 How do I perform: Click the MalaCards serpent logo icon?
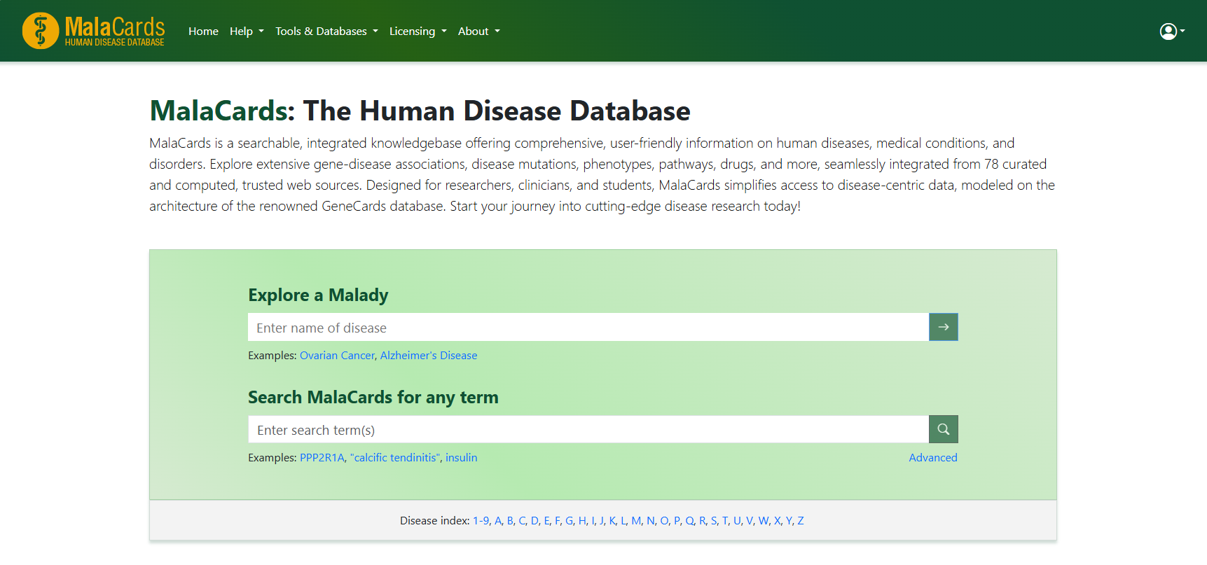tap(41, 31)
